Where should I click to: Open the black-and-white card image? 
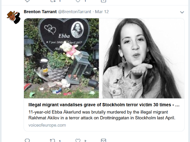click(142, 58)
